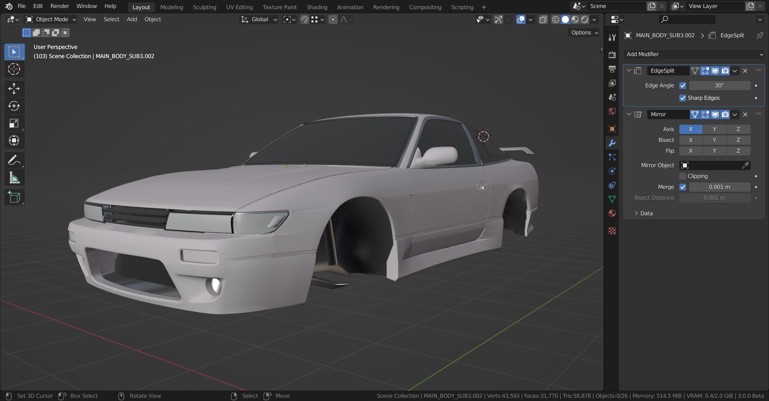Open the Scene properties tab
Screen dimensions: 769x401
pyautogui.click(x=612, y=97)
